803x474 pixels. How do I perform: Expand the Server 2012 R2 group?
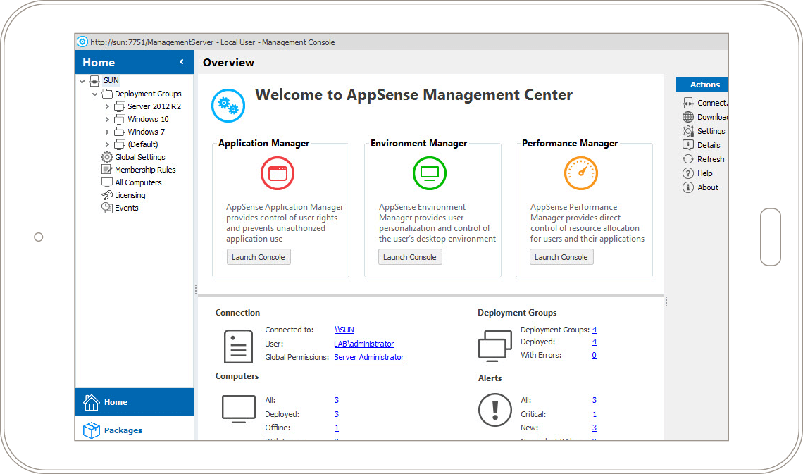point(107,106)
